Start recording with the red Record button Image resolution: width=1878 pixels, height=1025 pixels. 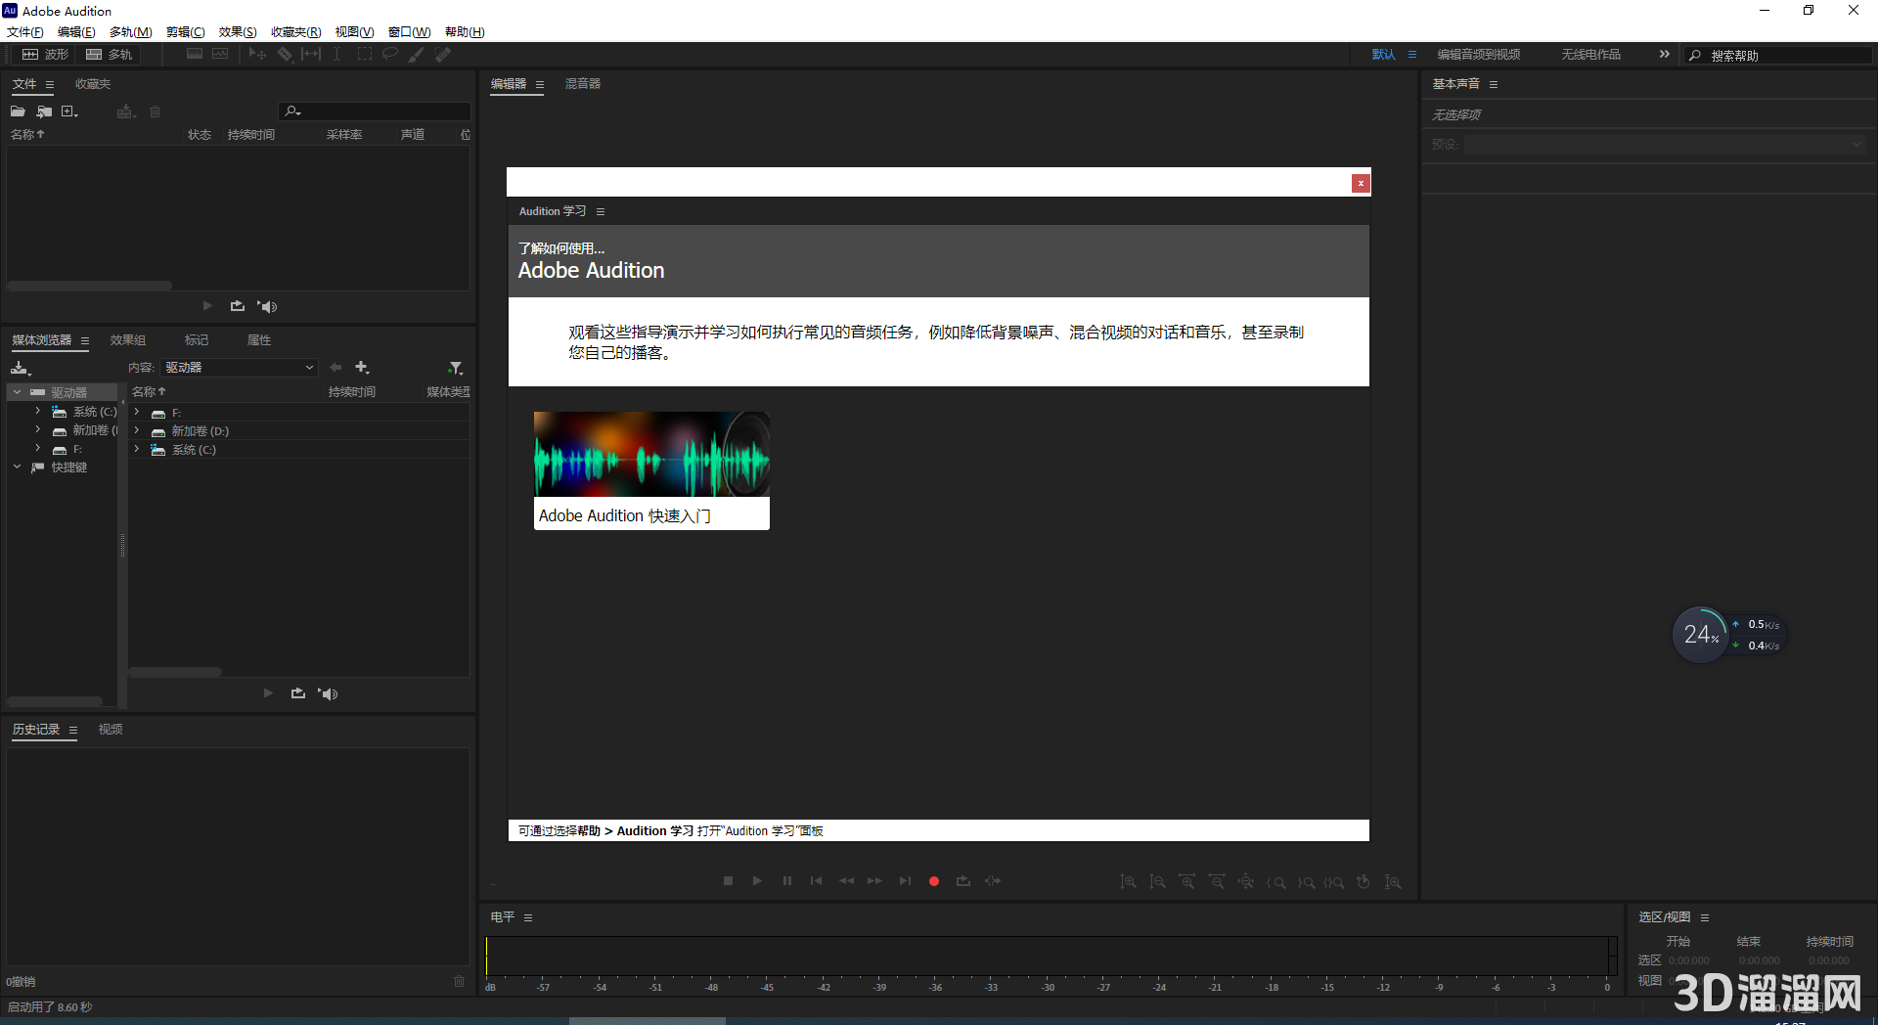click(933, 881)
